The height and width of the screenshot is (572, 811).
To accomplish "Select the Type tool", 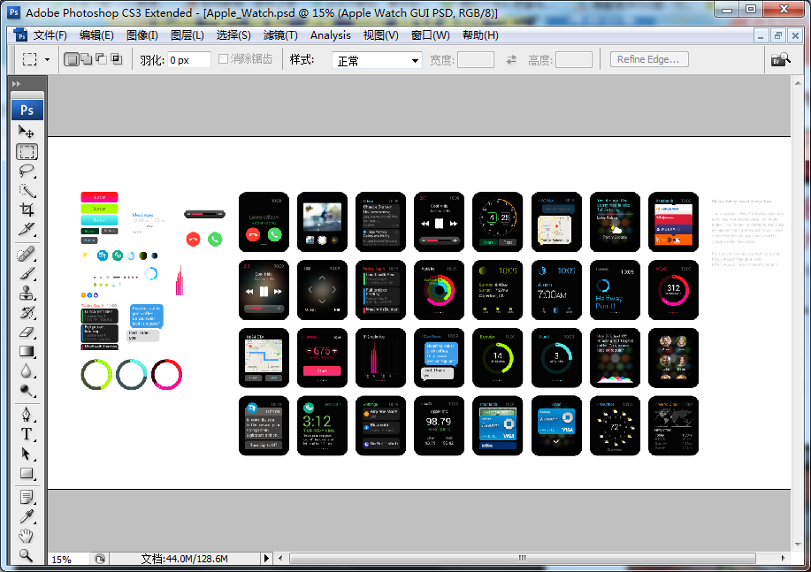I will pyautogui.click(x=27, y=434).
